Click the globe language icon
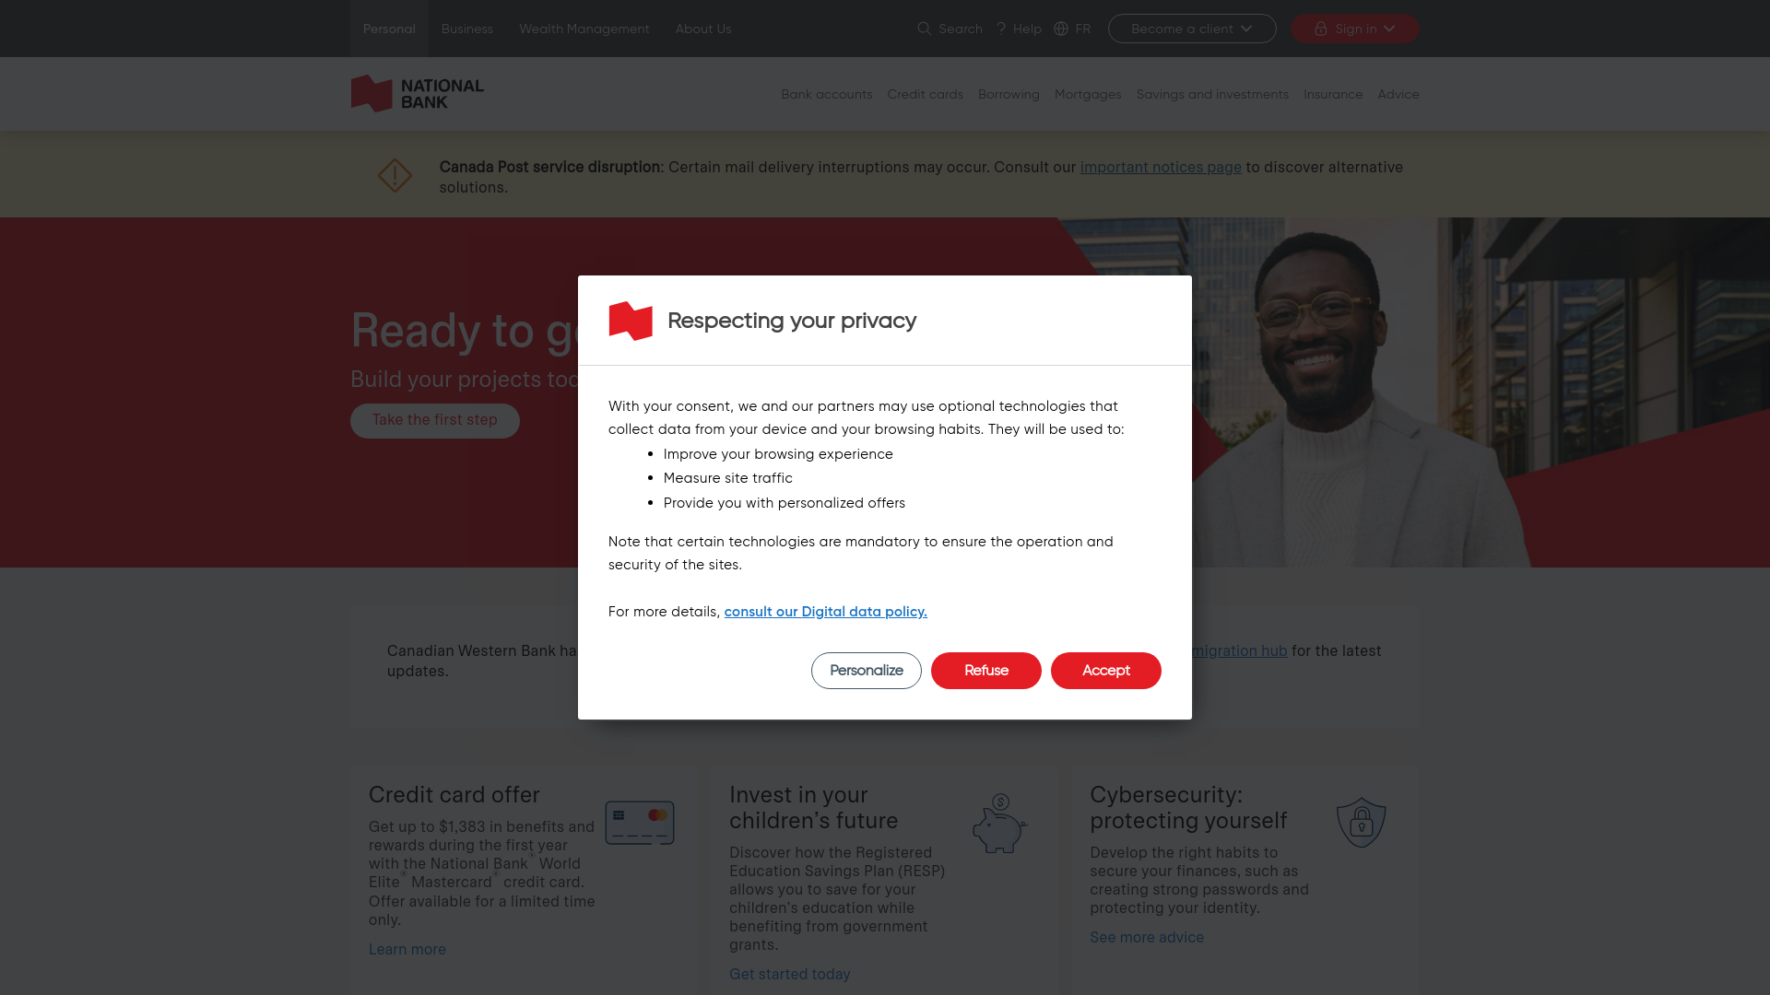This screenshot has width=1770, height=995. coord(1061,29)
